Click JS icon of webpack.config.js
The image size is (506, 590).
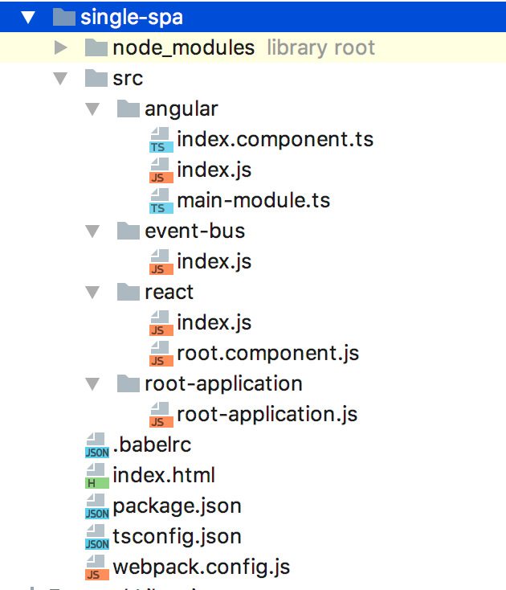pyautogui.click(x=97, y=567)
